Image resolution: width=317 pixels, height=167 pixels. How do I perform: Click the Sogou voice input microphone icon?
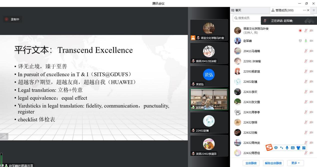287,148
